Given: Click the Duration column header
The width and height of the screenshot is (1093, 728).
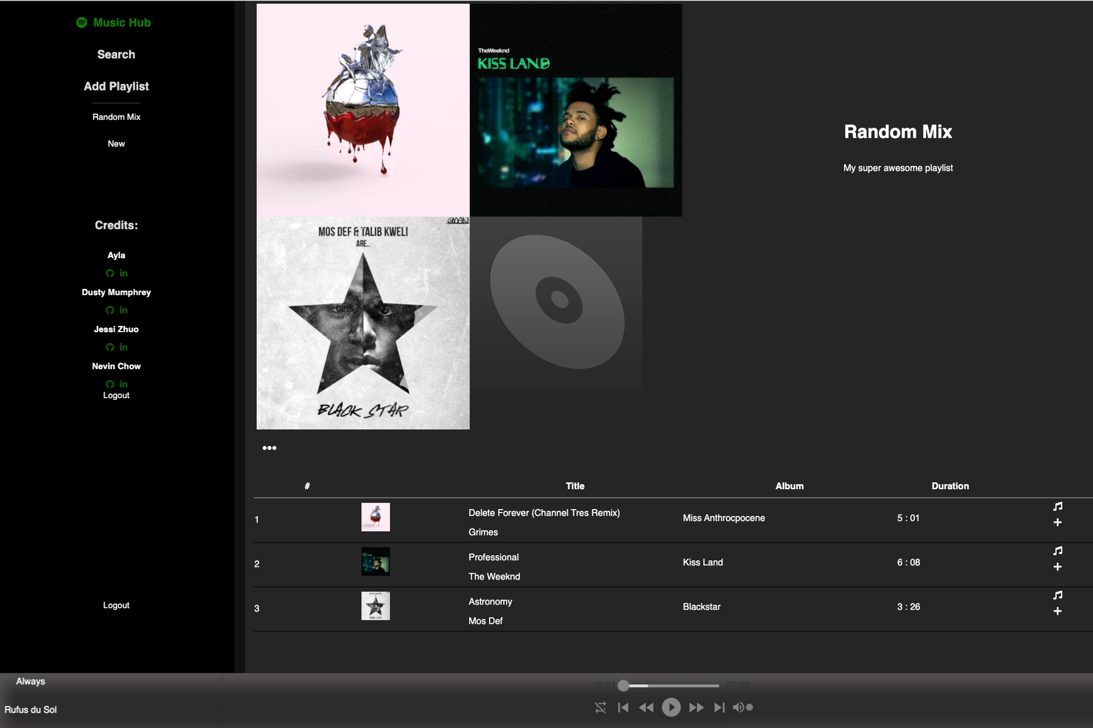Looking at the screenshot, I should coord(950,486).
